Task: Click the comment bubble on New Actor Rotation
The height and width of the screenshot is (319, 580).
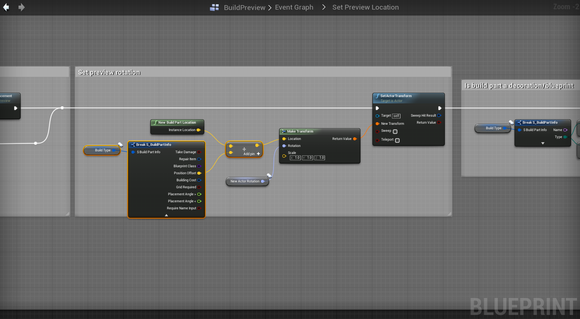Action: 269,176
